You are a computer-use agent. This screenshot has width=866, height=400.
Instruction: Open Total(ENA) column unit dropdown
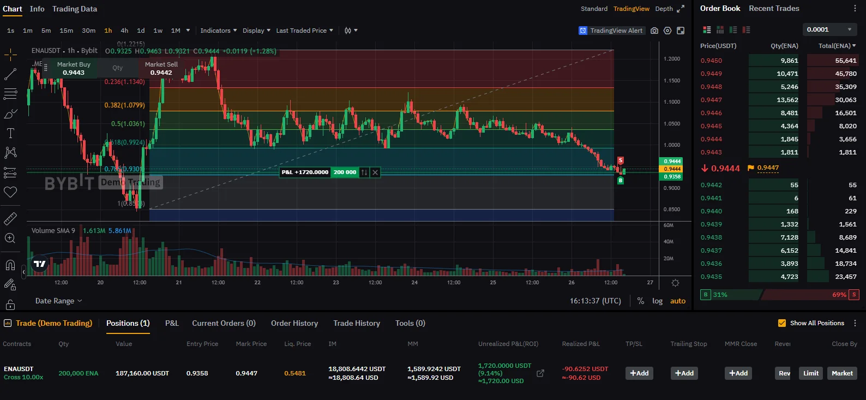[837, 46]
